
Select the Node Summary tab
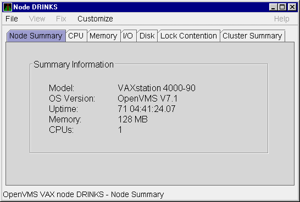click(36, 36)
